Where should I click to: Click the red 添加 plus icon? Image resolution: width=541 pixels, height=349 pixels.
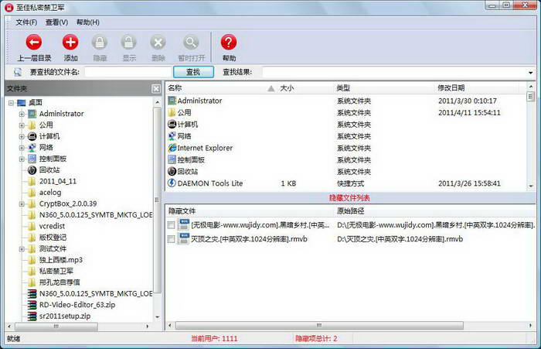(70, 43)
